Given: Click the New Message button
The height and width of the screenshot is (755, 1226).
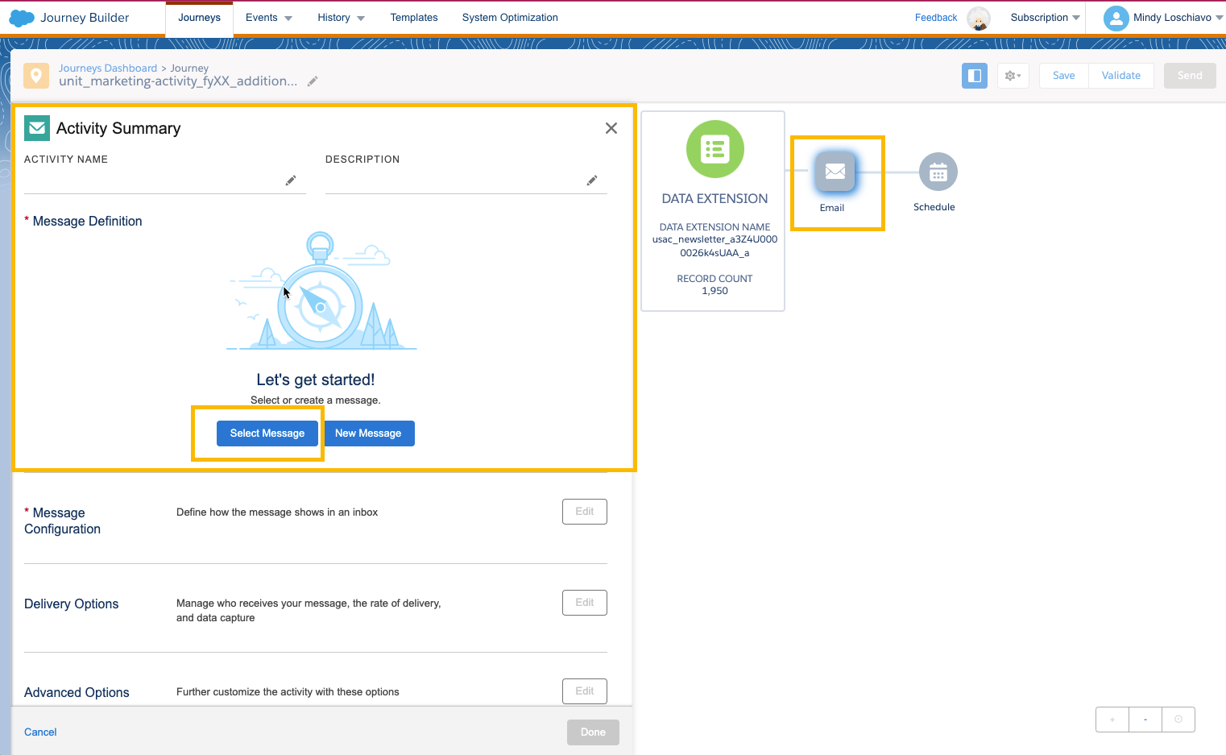Looking at the screenshot, I should coord(368,434).
